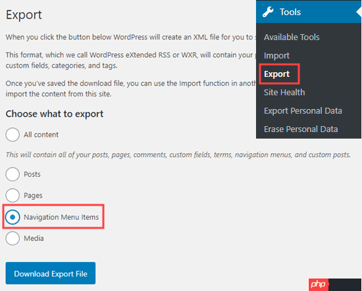Choose the Posts export option
The width and height of the screenshot is (362, 291).
coord(13,174)
